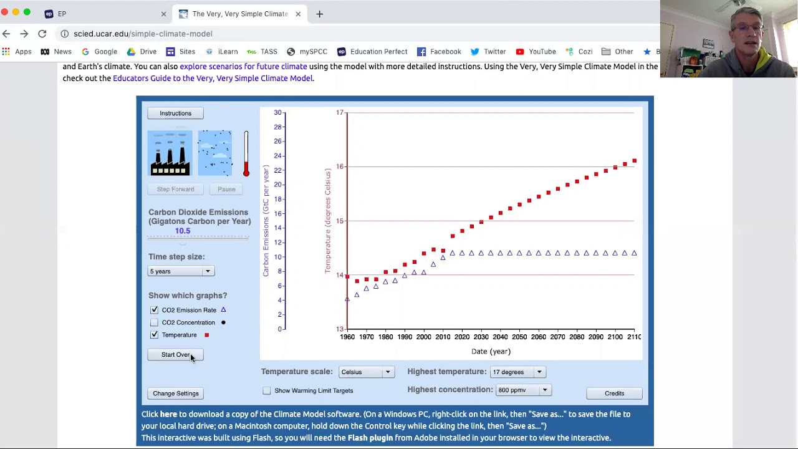This screenshot has width=798, height=449.
Task: Click the Instructions button
Action: coord(175,113)
